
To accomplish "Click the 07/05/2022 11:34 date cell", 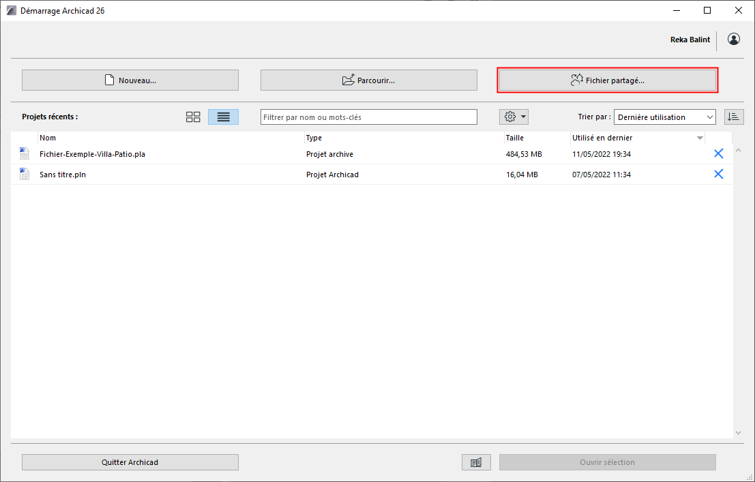I will 602,175.
